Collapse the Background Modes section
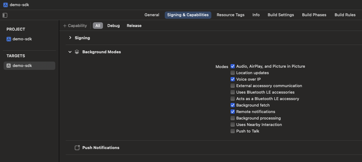This screenshot has width=362, height=162. pyautogui.click(x=70, y=52)
